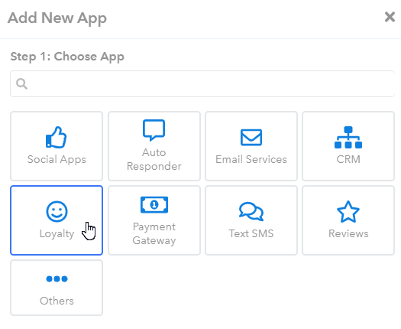Click the search magnifier icon
The width and height of the screenshot is (401, 329).
click(21, 83)
